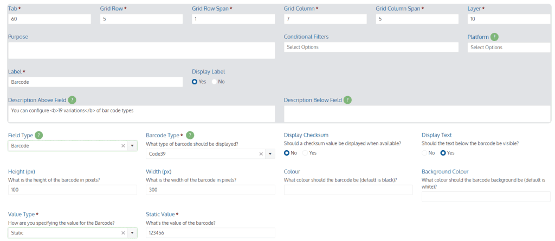
Task: Open help icon beside Description Below Field
Action: pyautogui.click(x=347, y=100)
